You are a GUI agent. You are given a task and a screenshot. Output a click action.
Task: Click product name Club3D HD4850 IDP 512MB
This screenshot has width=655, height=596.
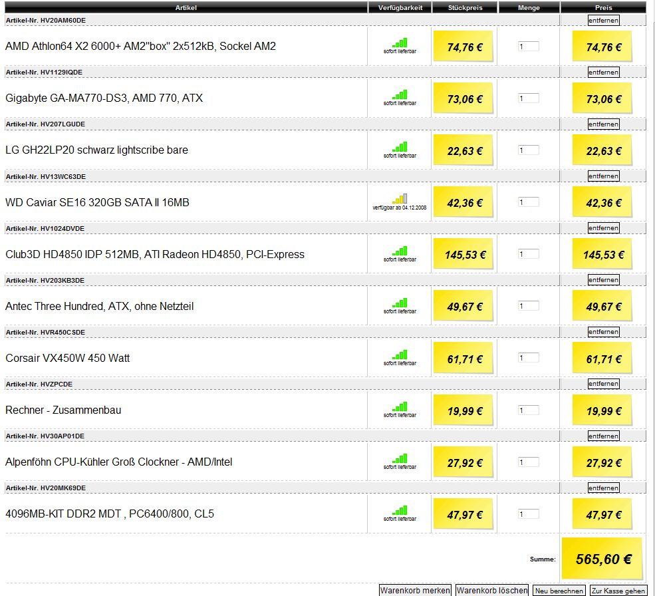click(154, 254)
